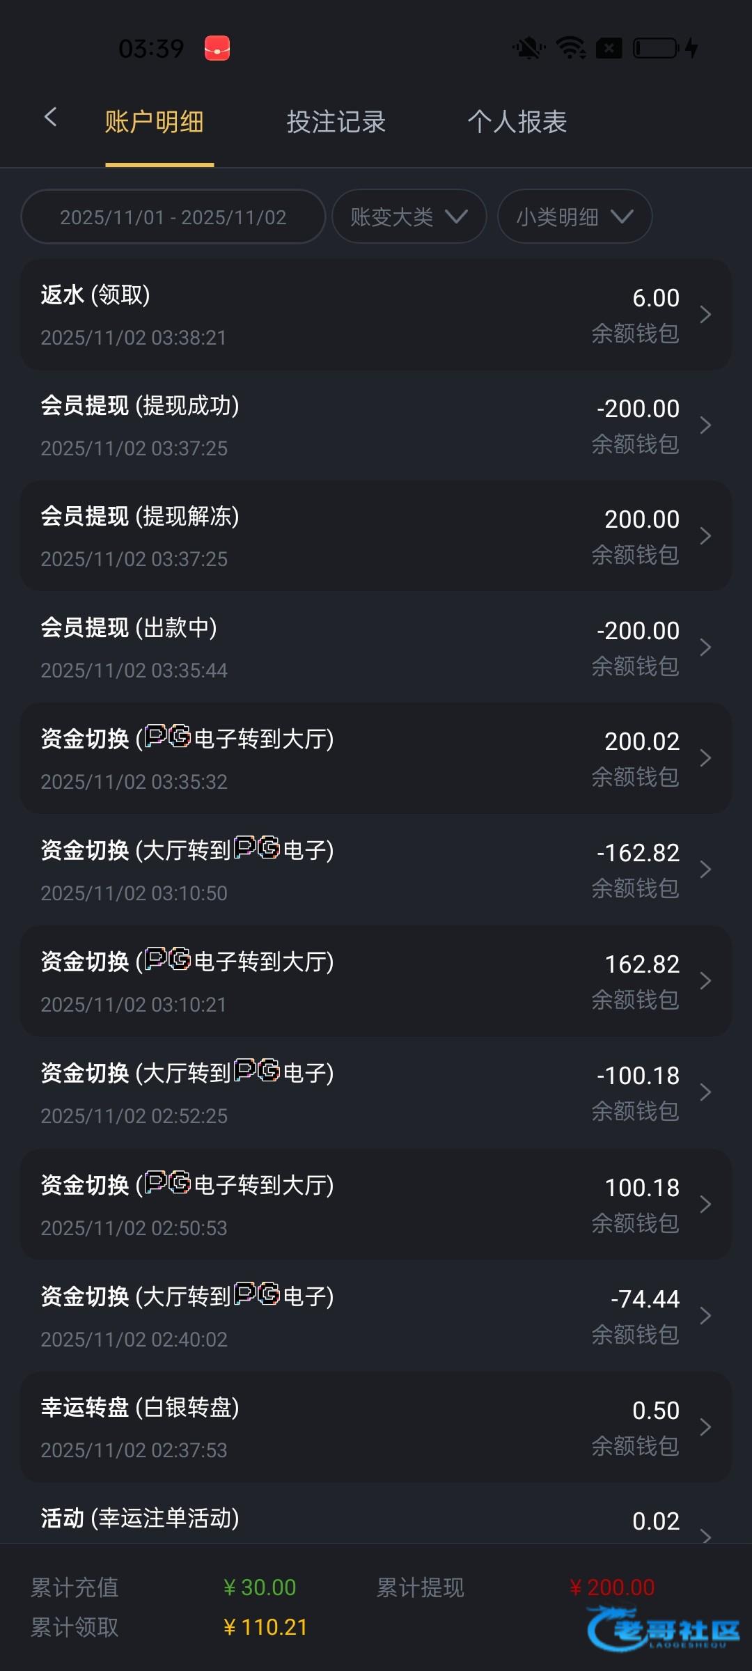This screenshot has width=752, height=1671.
Task: Expand the 账变大类 dropdown
Action: [409, 217]
